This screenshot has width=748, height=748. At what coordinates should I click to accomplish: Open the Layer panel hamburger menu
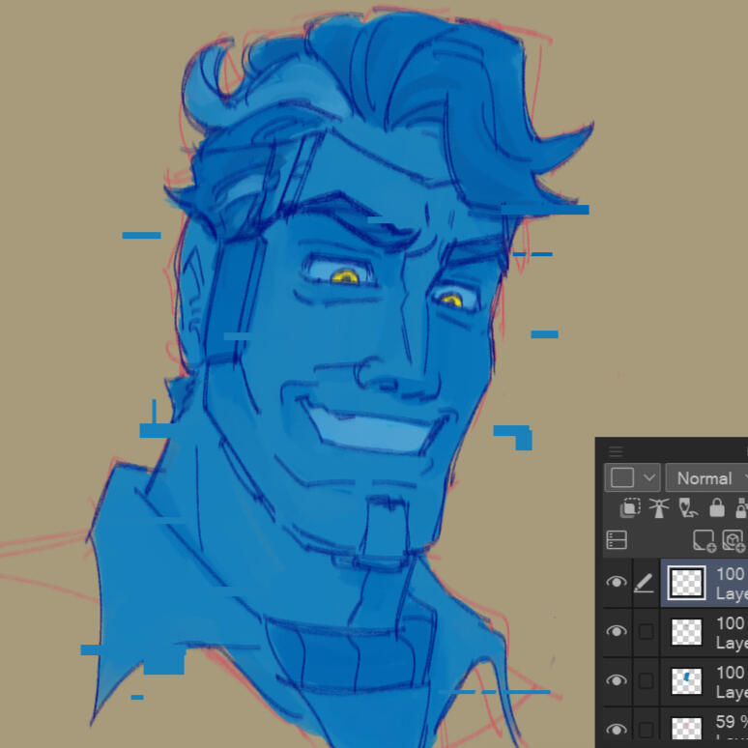coord(616,451)
